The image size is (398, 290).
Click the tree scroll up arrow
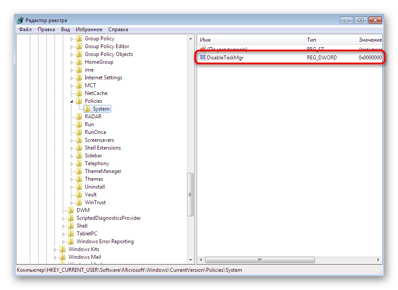[x=191, y=39]
